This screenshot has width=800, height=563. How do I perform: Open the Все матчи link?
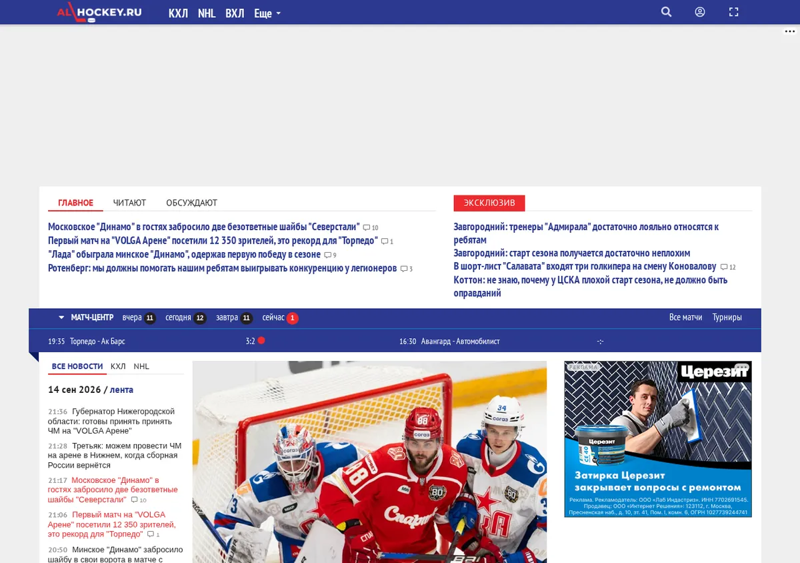(x=685, y=318)
